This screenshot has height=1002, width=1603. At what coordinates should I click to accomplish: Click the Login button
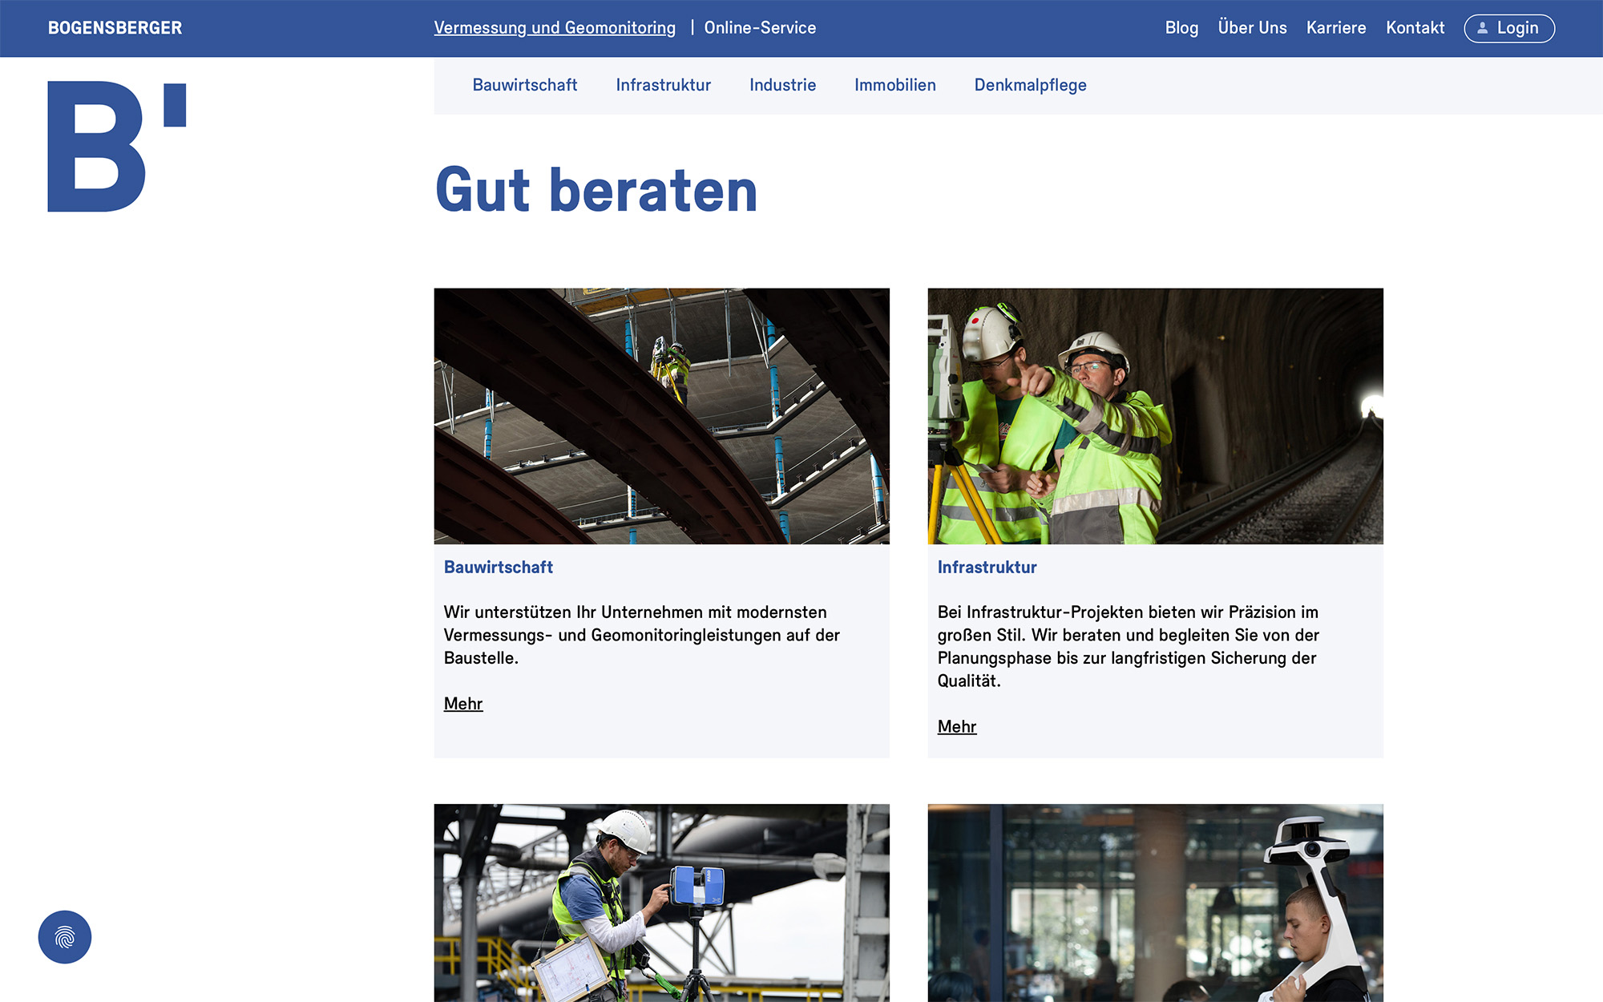click(x=1509, y=28)
